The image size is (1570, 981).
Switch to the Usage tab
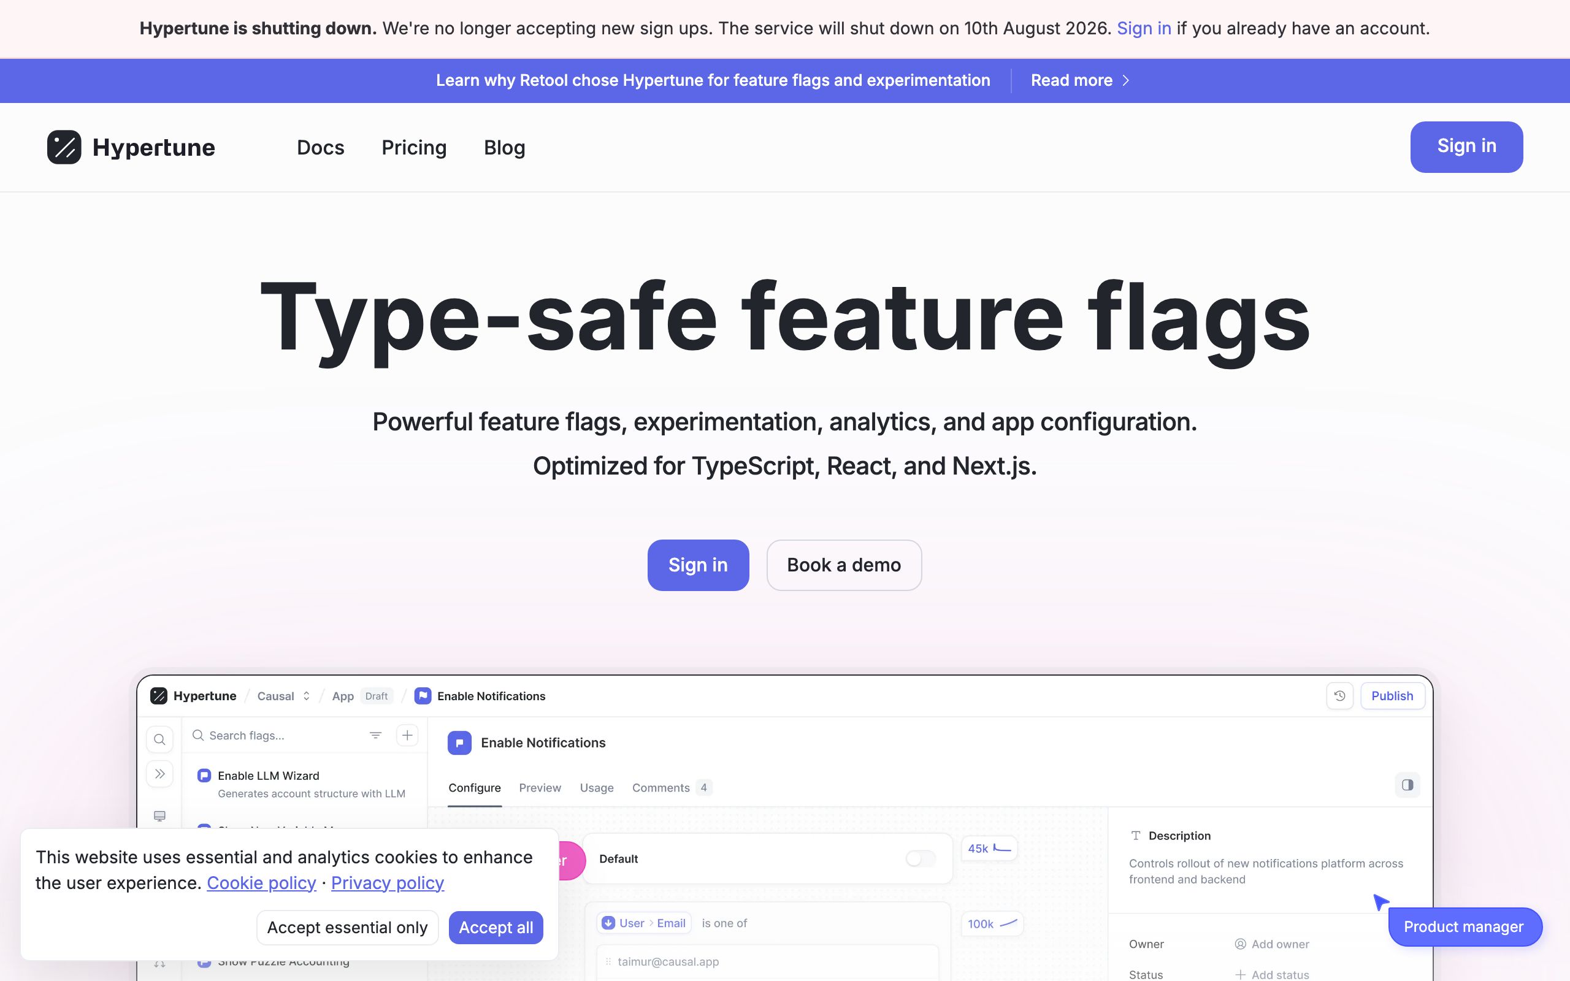[x=597, y=788]
